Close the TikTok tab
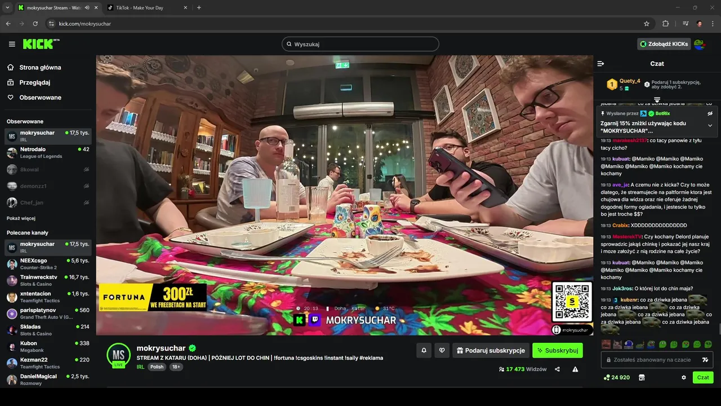 186,8
